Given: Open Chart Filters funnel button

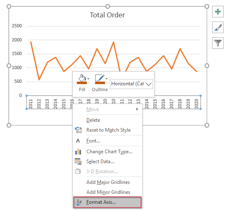Looking at the screenshot, I should pyautogui.click(x=218, y=43).
